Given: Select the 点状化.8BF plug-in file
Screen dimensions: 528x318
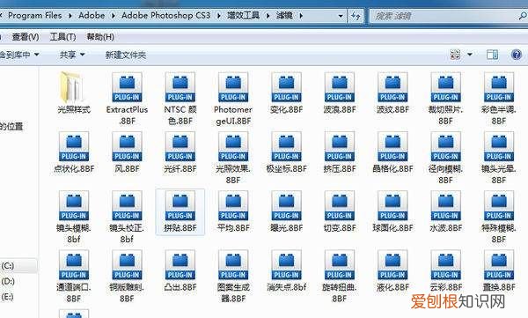Looking at the screenshot, I should pyautogui.click(x=74, y=152).
